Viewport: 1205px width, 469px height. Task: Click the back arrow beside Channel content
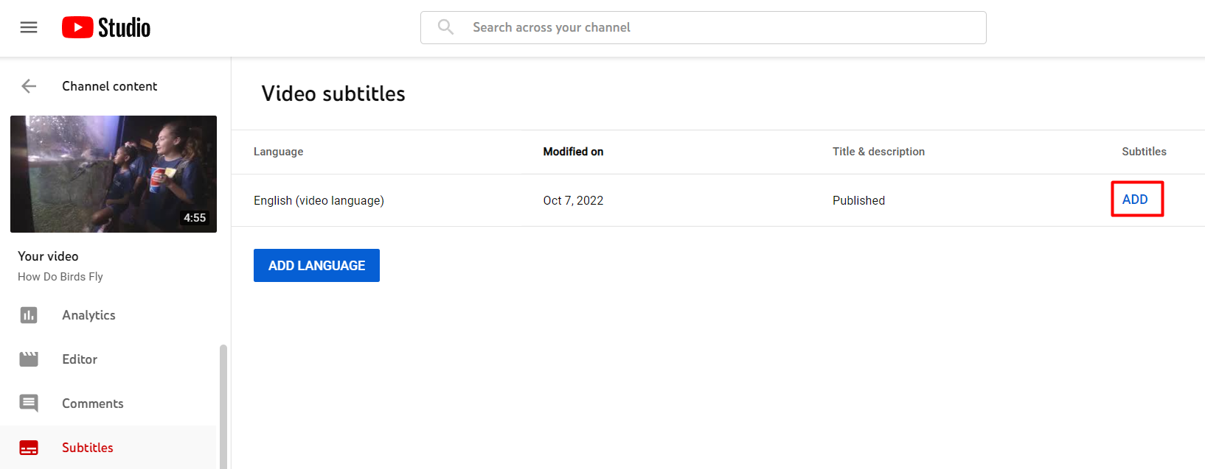[x=29, y=86]
